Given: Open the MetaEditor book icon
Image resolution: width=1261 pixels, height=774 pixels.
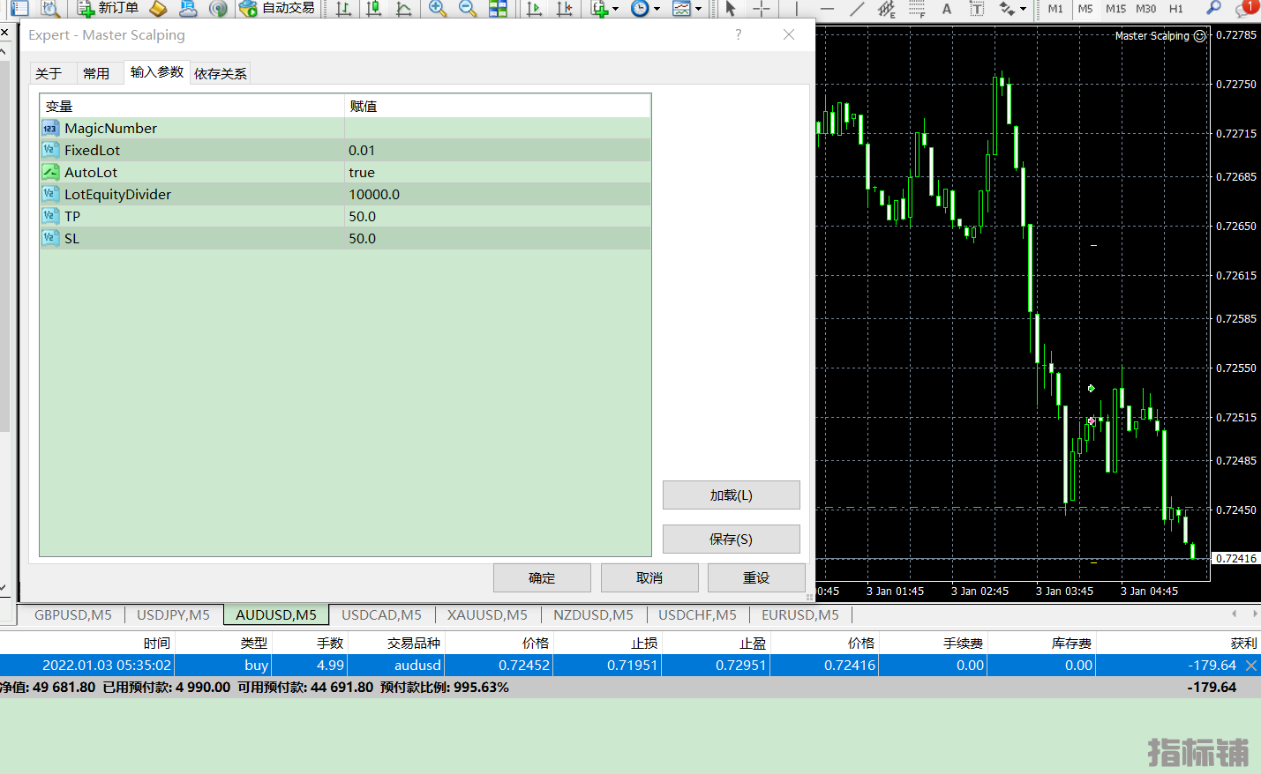Looking at the screenshot, I should [158, 9].
